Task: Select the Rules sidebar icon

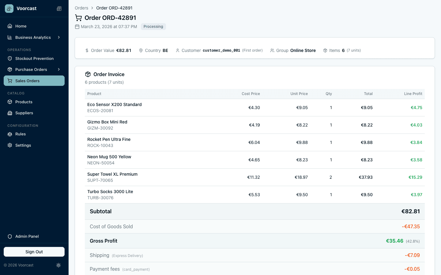Action: (9, 134)
